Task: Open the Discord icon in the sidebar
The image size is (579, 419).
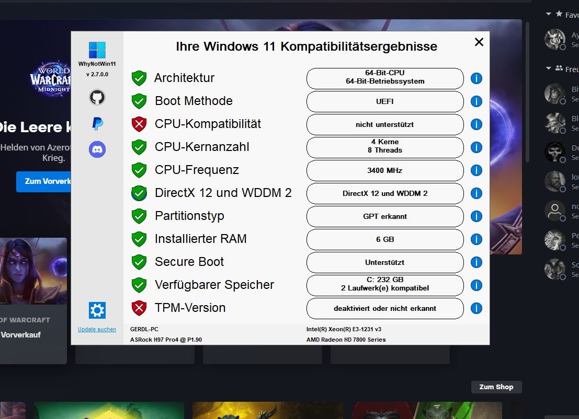Action: [97, 149]
